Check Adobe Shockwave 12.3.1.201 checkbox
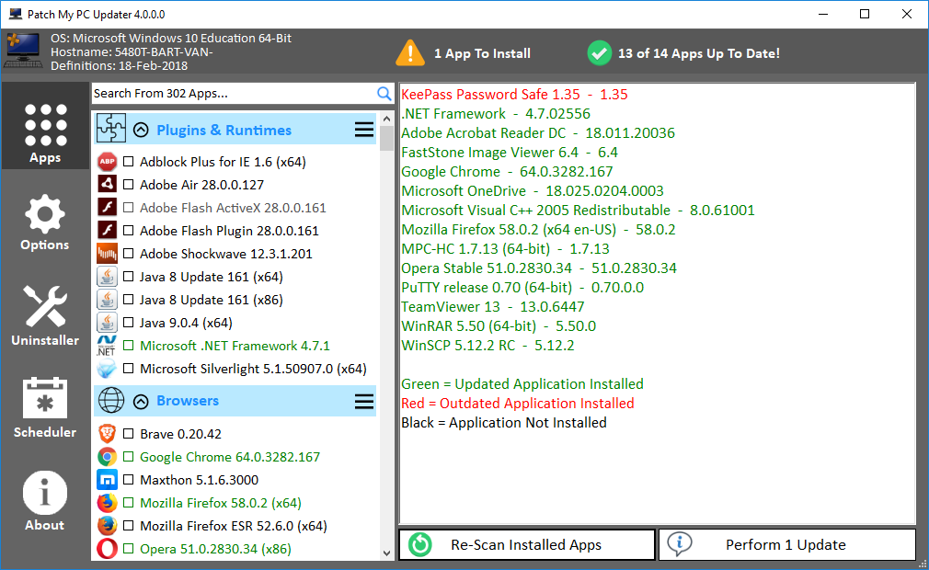929x570 pixels. coord(128,254)
